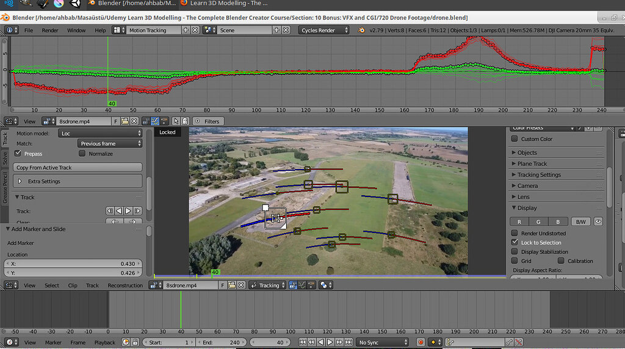
Task: Click the record keyframe button in the timeline
Action: tap(421, 342)
